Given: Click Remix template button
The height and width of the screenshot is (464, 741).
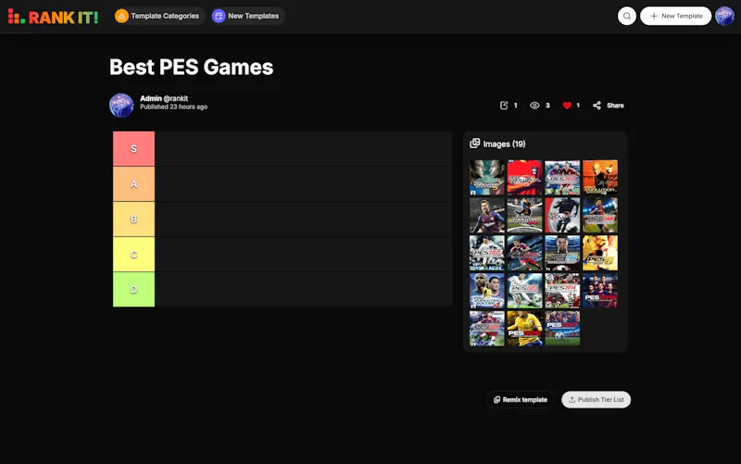Looking at the screenshot, I should point(521,400).
